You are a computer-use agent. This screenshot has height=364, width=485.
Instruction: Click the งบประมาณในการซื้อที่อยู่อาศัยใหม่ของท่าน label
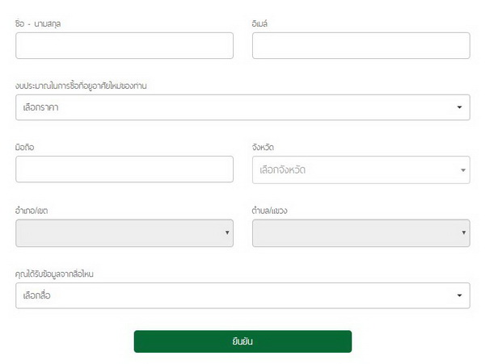point(81,86)
